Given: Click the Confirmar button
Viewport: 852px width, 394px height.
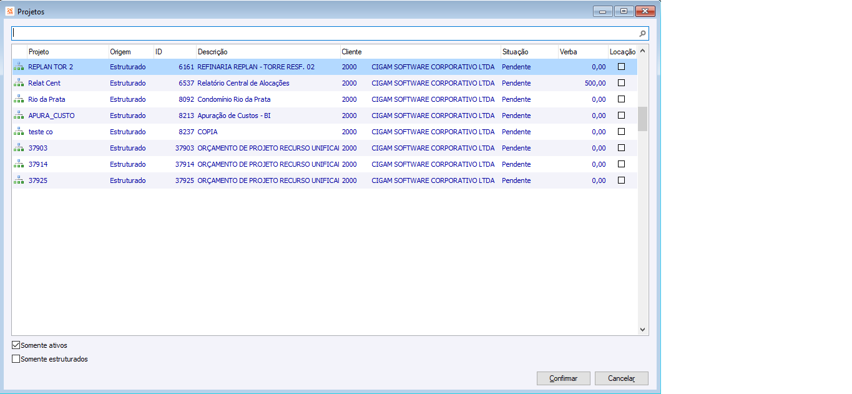Looking at the screenshot, I should (x=563, y=378).
